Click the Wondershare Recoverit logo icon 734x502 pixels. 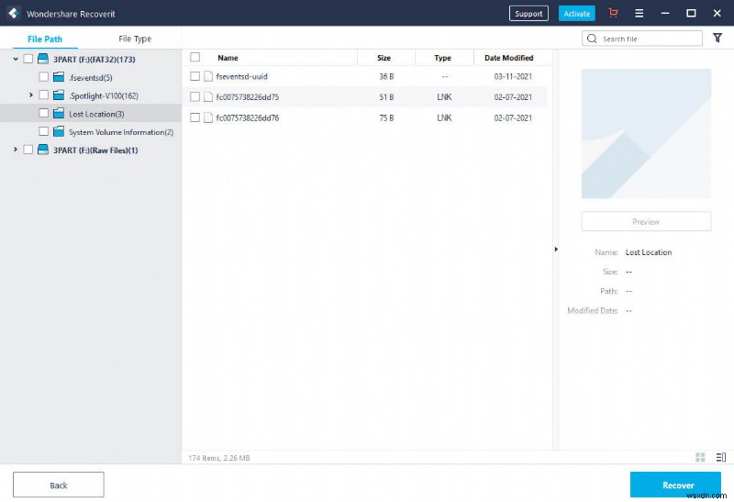click(x=13, y=14)
